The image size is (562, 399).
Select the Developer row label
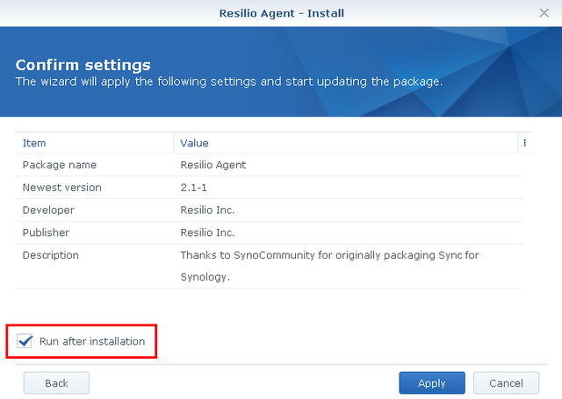(48, 210)
